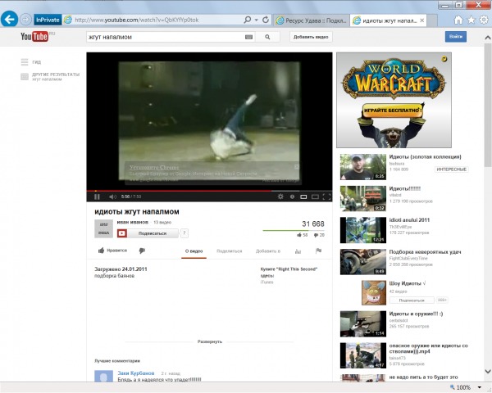
Task: Open the video statistics chart icon
Action: (x=298, y=251)
